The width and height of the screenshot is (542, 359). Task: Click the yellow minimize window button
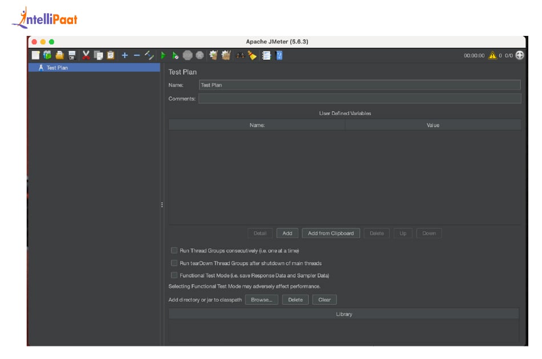tap(43, 42)
